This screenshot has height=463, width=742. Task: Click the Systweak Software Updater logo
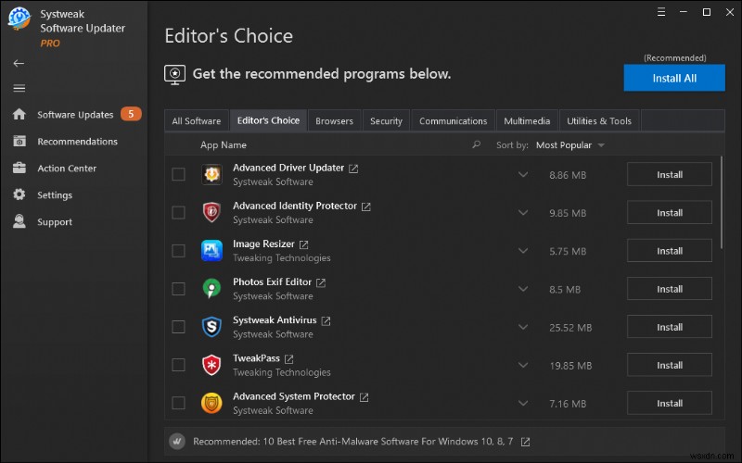point(19,19)
